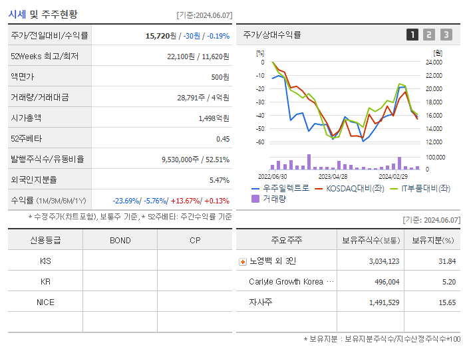Click the 보유주식수(보통) column header
This screenshot has width=467, height=349.
[x=371, y=241]
